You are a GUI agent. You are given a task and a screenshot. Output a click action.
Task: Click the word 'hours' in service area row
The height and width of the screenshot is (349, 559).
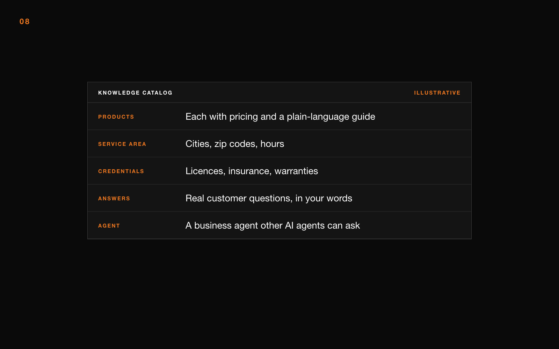click(272, 144)
